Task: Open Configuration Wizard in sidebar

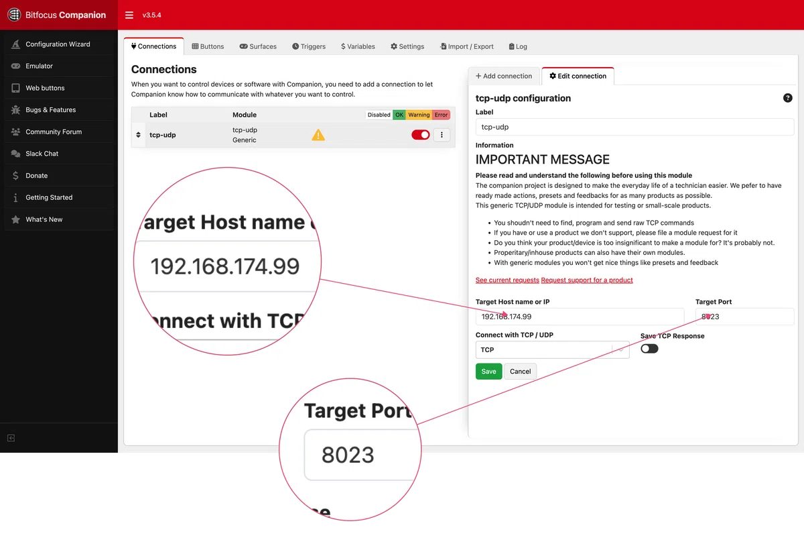Action: [x=59, y=44]
